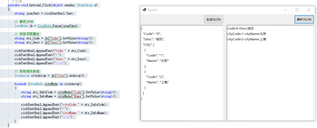Screen dimensions: 317x128
Task: Click the 'cityCode:1-cityName:北京' output line
Action: point(247,34)
